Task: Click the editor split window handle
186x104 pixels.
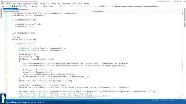Action: tap(182, 13)
